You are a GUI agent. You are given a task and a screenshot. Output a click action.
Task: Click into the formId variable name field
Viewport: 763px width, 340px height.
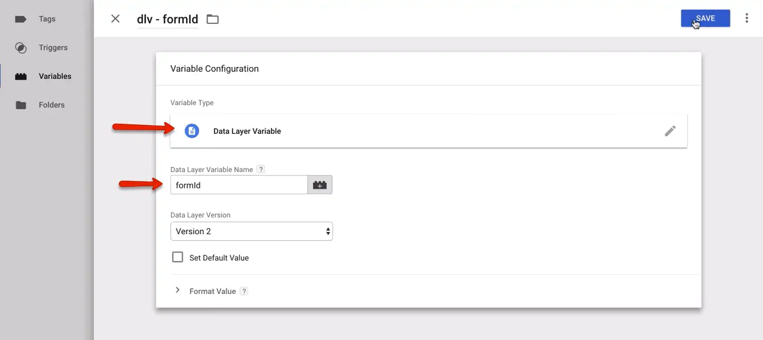tap(239, 185)
